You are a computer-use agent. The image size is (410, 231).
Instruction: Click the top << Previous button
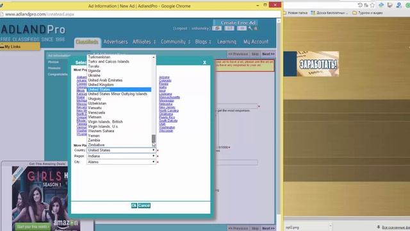click(238, 54)
